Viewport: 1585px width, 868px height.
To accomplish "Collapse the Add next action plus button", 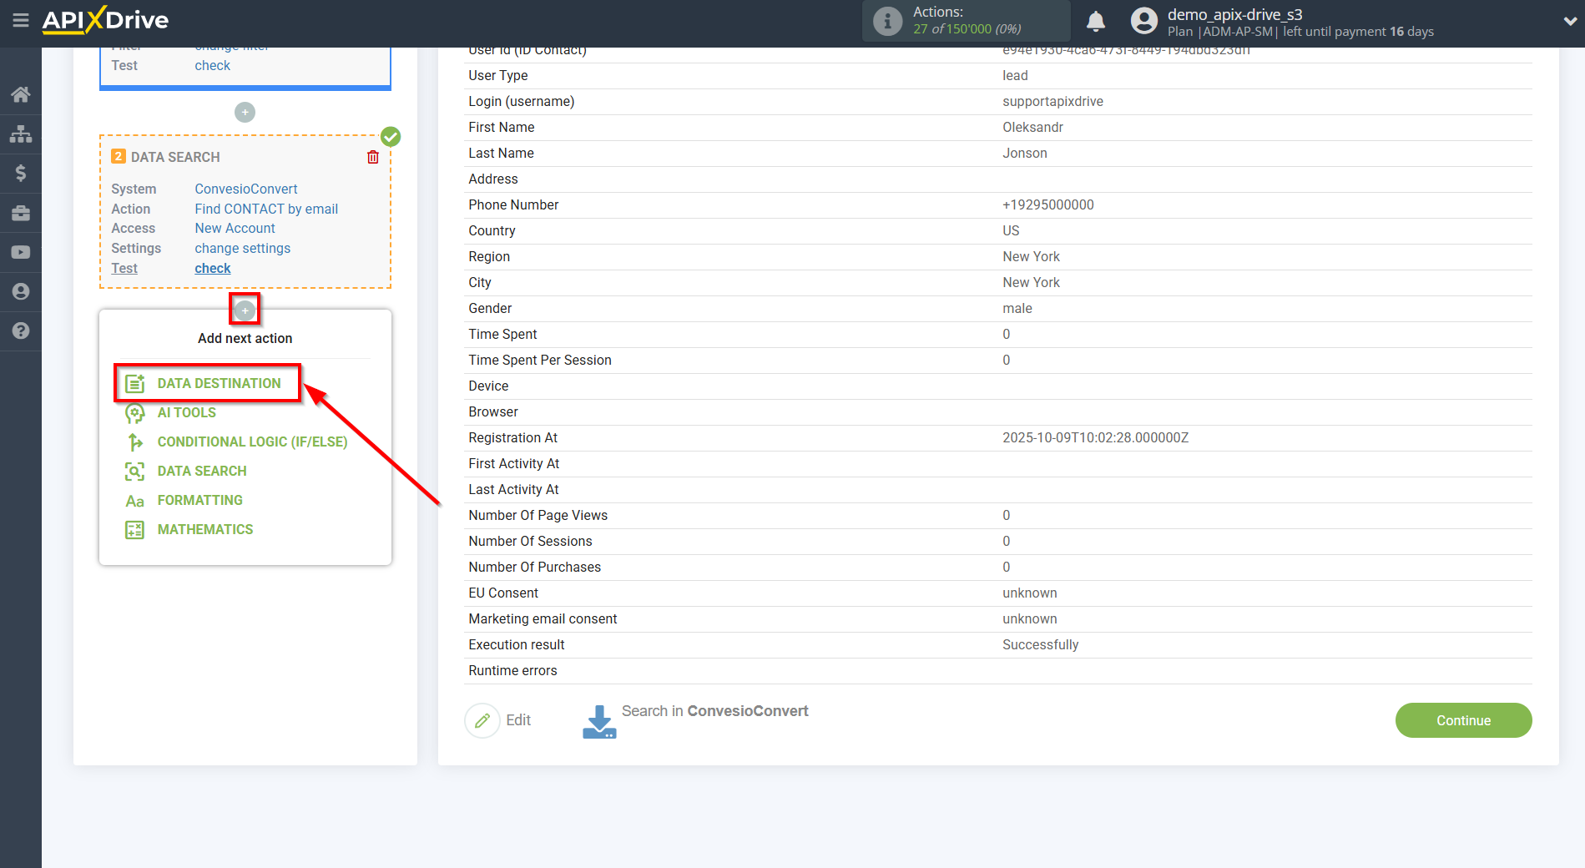I will click(245, 310).
